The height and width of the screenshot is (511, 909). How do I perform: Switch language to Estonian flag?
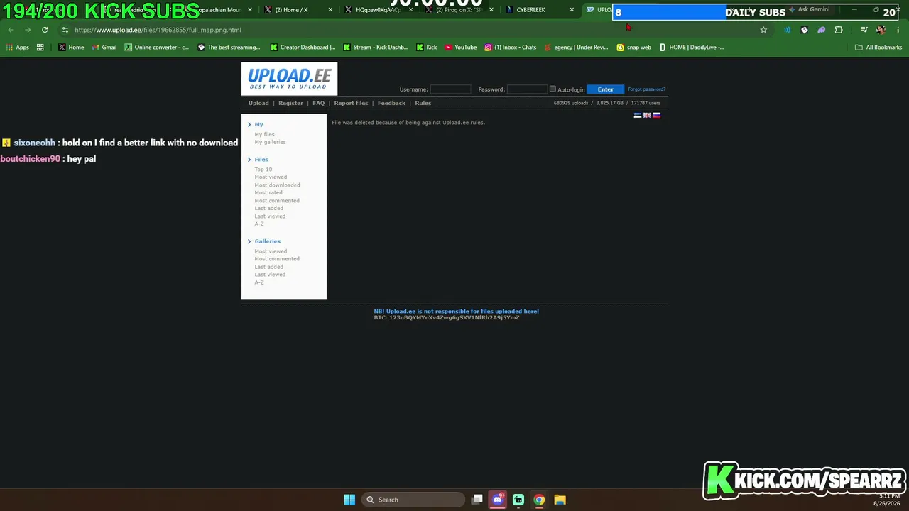(x=637, y=115)
